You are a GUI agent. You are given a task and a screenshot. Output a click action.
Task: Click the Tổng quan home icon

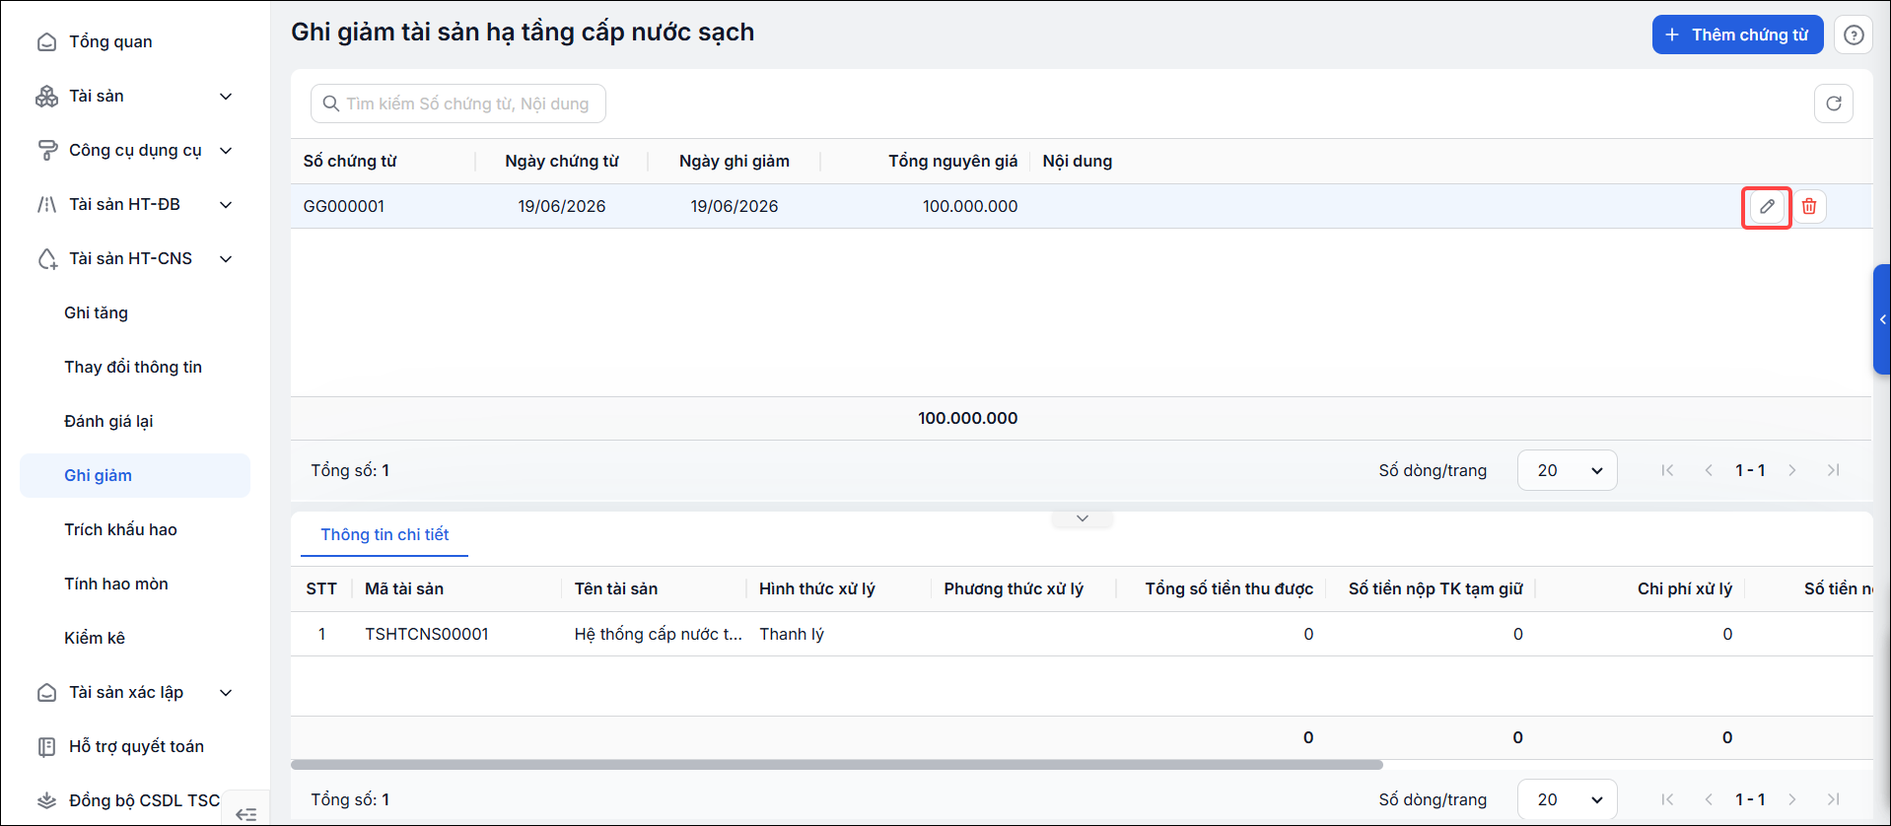[x=46, y=42]
